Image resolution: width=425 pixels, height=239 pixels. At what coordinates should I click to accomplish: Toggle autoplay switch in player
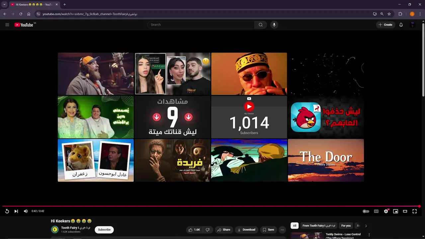click(x=366, y=211)
